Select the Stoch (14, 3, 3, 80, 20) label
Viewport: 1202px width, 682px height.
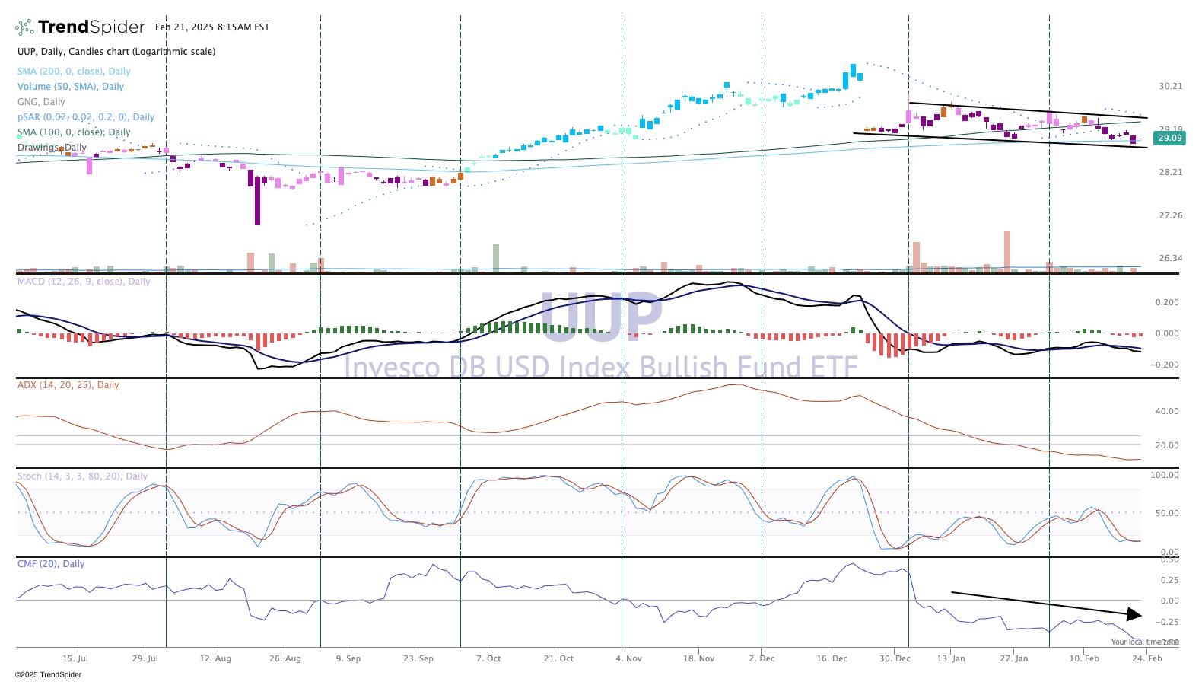click(x=82, y=476)
